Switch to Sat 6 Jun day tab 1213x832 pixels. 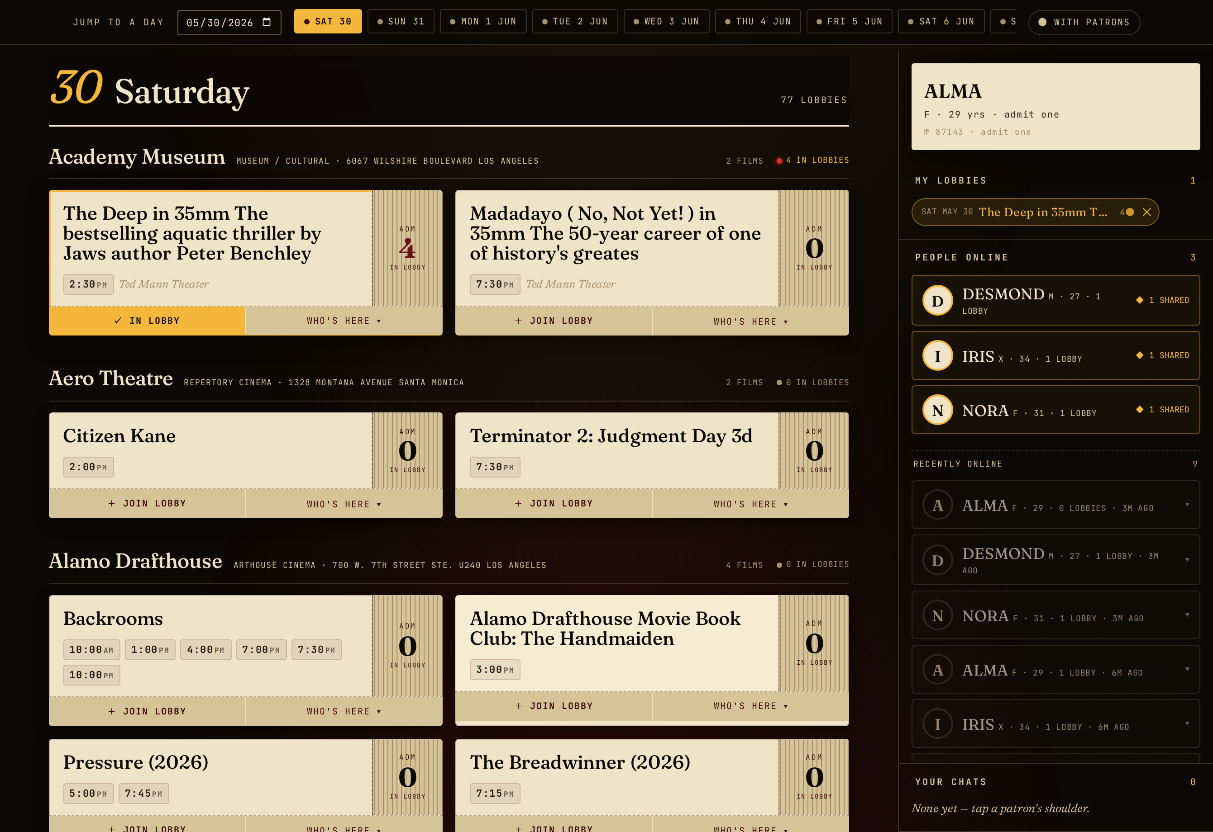pyautogui.click(x=941, y=21)
